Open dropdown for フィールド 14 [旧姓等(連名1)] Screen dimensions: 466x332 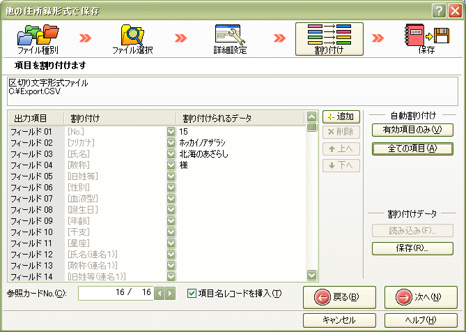click(x=171, y=277)
